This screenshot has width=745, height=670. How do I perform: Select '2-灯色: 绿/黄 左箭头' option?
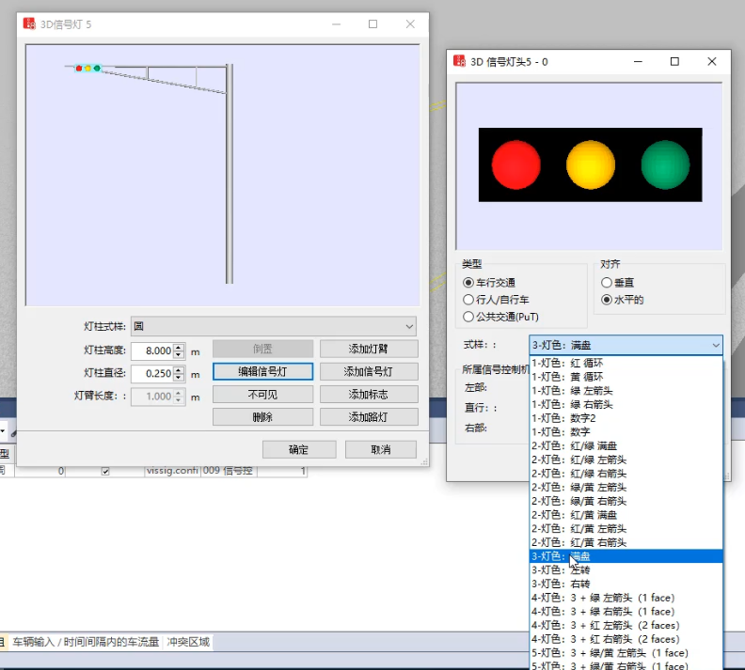pos(626,487)
